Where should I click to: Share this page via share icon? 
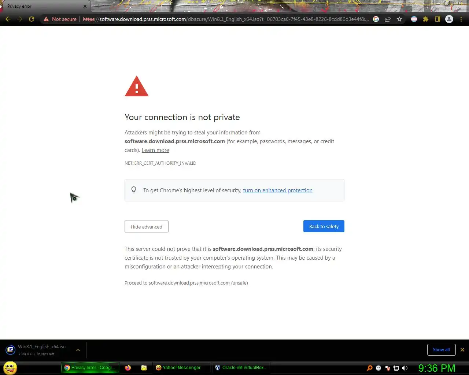click(388, 19)
